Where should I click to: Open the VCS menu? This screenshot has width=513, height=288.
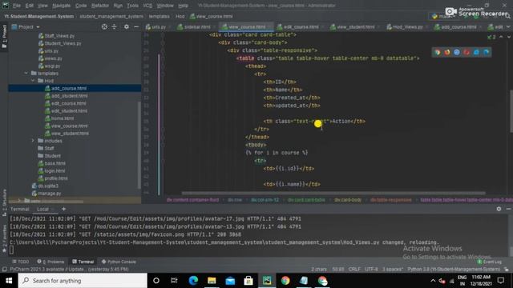[147, 6]
